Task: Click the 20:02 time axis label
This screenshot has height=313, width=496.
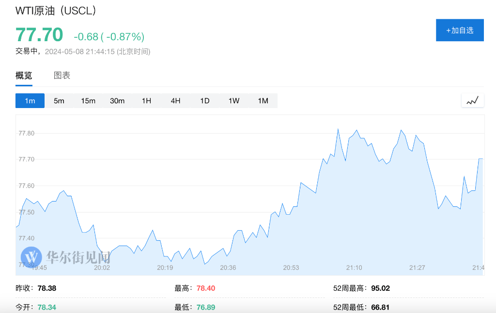Action: 102,268
